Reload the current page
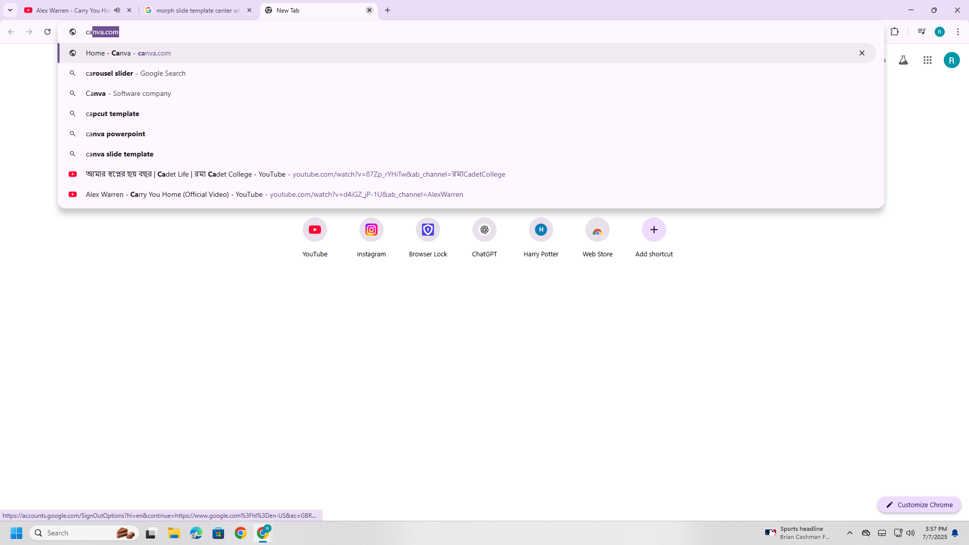 pyautogui.click(x=47, y=32)
